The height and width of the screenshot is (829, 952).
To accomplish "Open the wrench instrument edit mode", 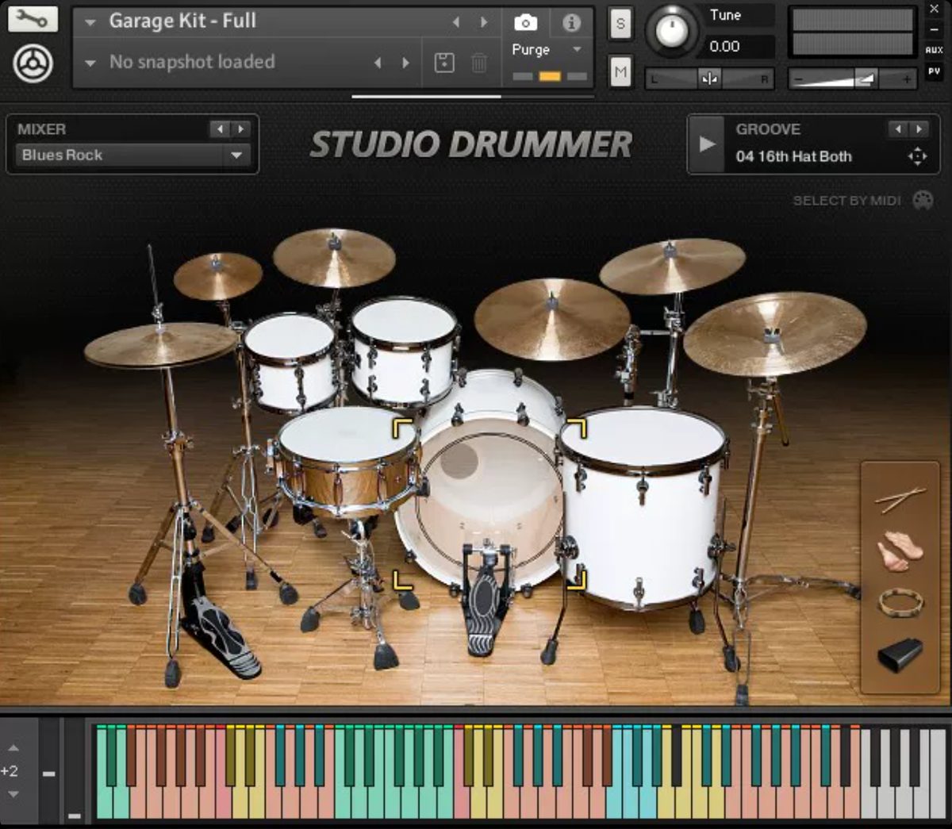I will [x=33, y=18].
